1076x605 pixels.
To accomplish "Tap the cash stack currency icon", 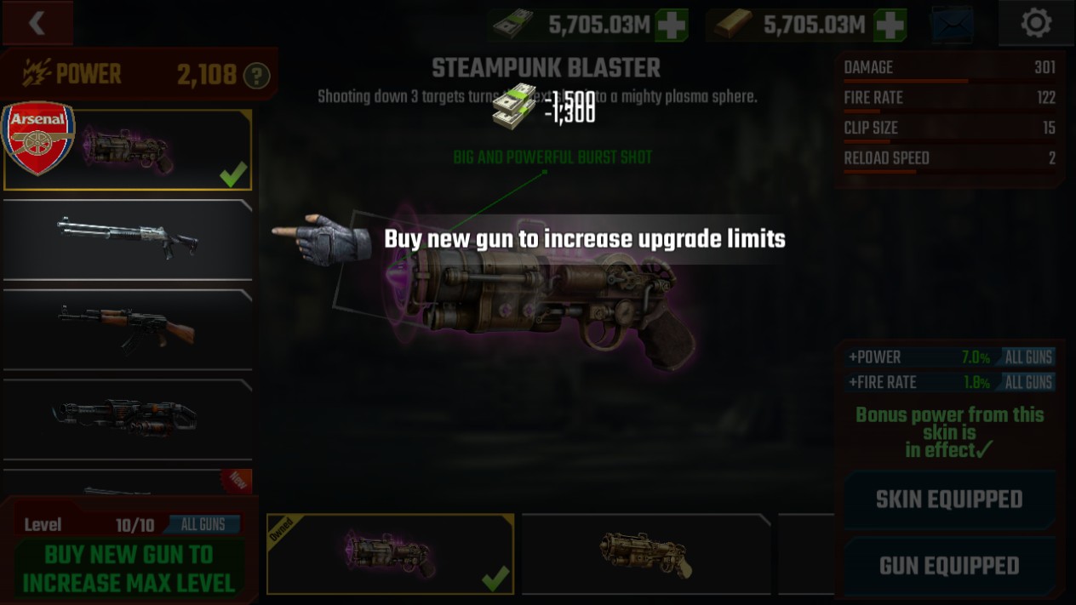I will point(513,26).
